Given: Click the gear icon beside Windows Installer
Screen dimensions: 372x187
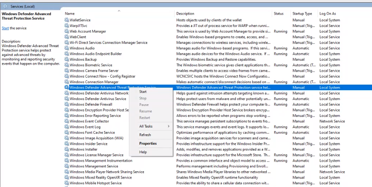Looking at the screenshot, I should pos(67,150).
